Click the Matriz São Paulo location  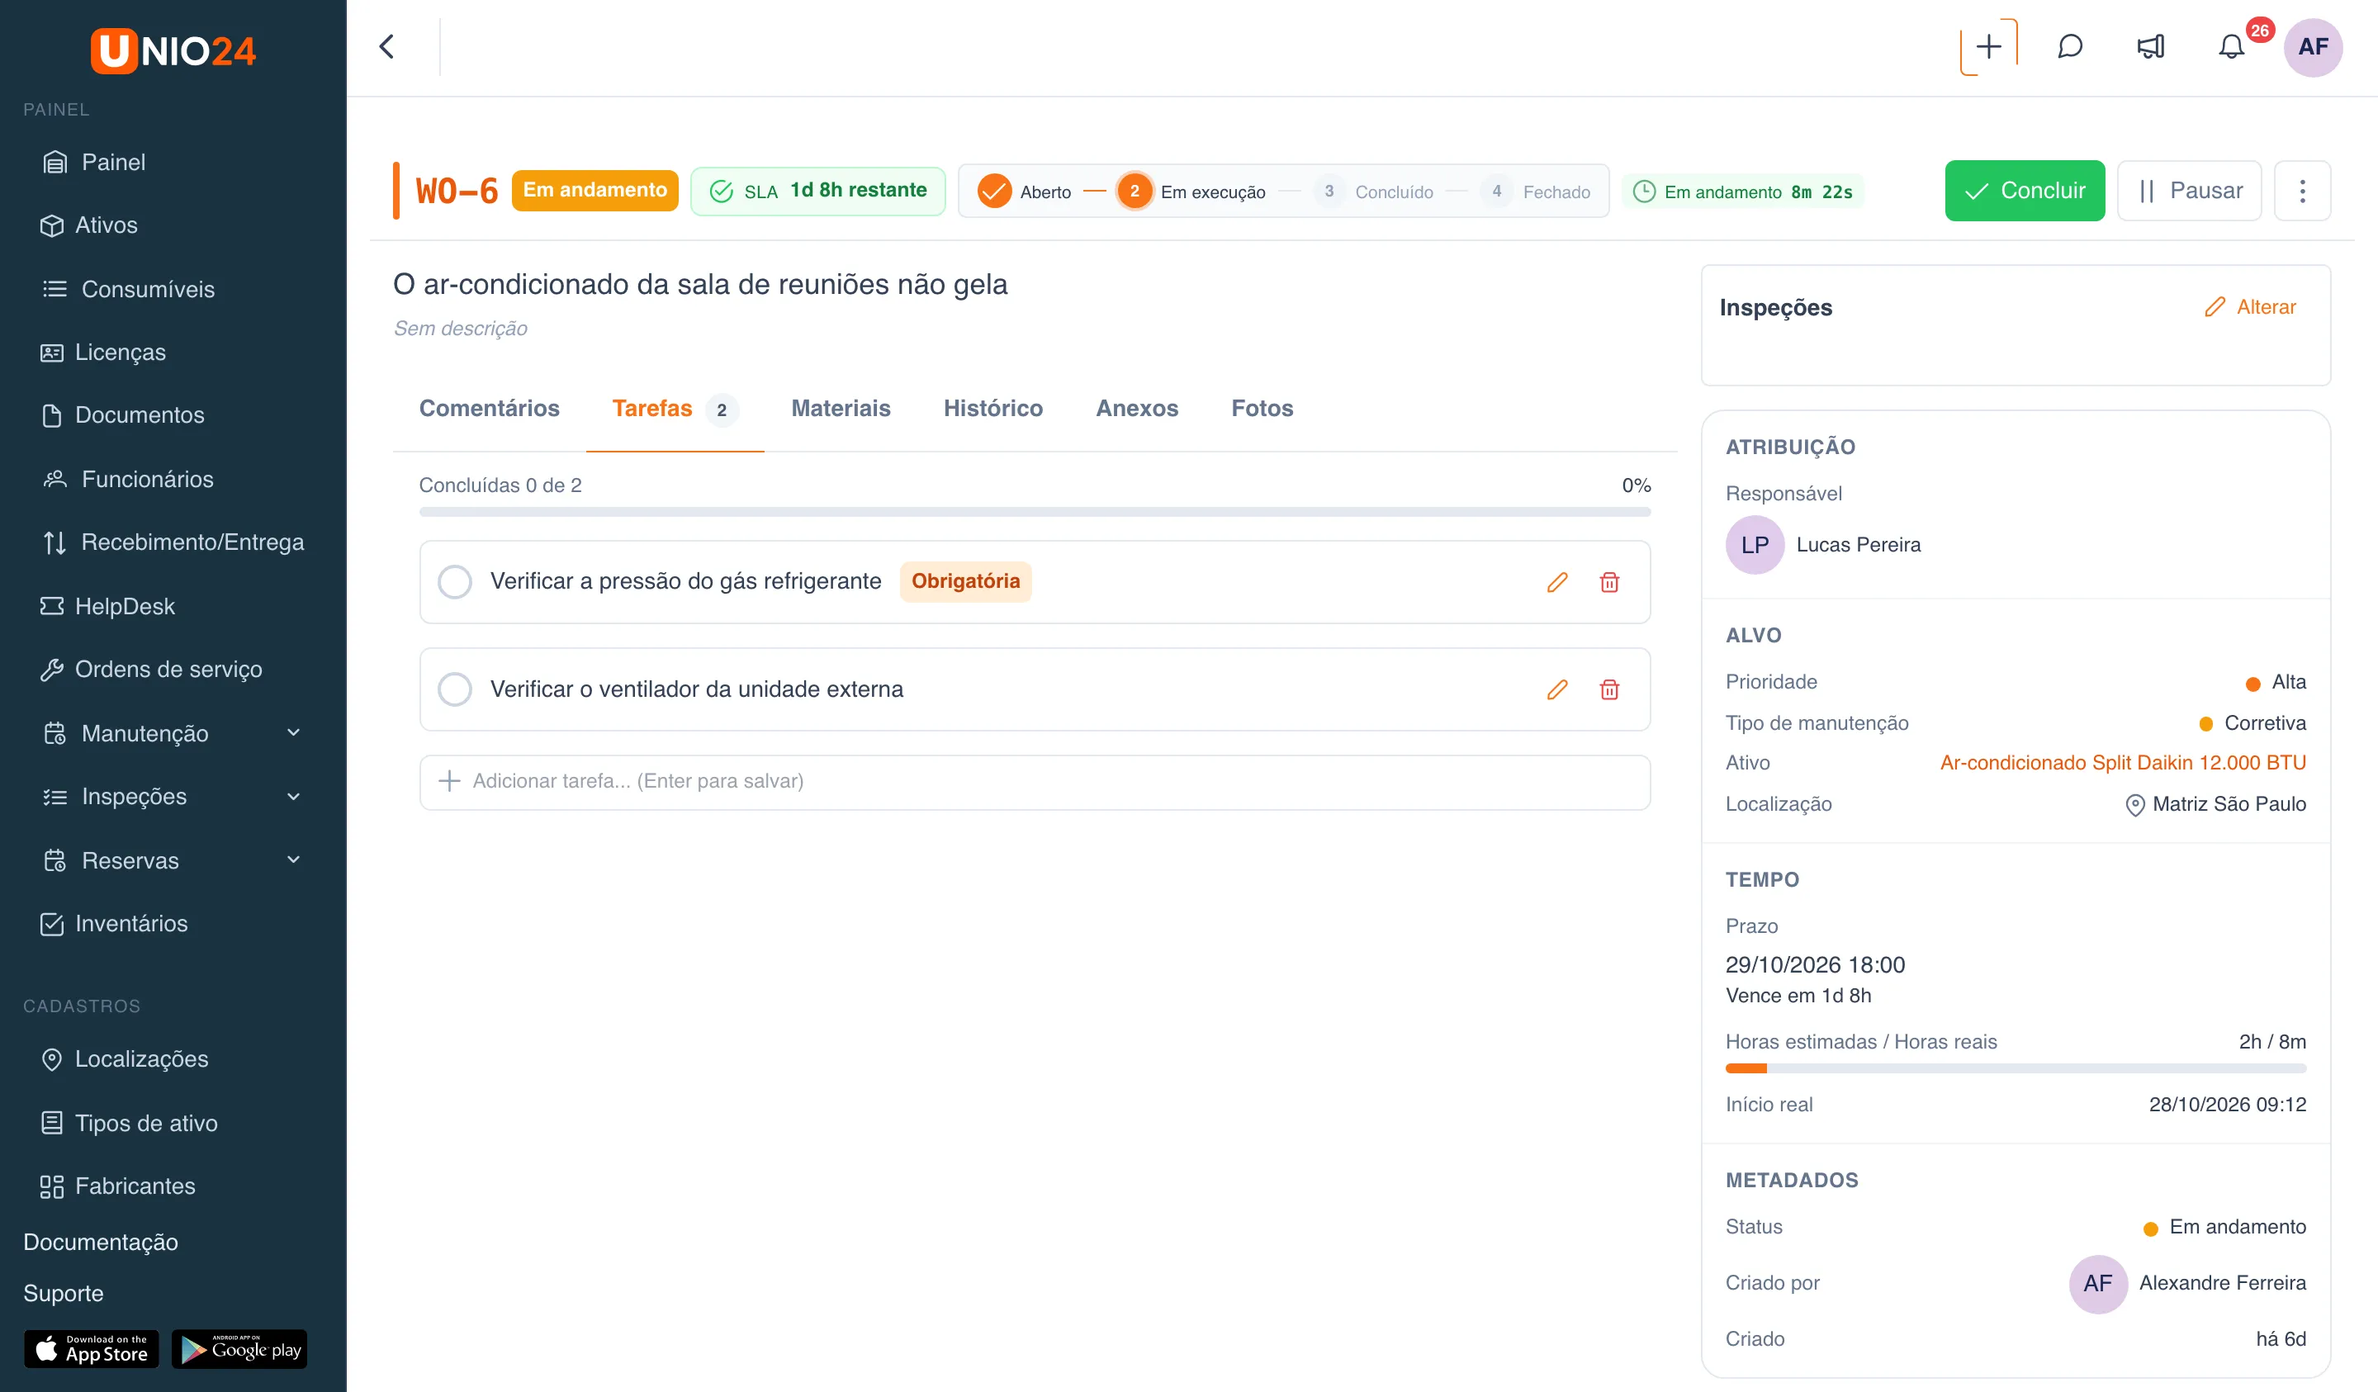point(2215,804)
